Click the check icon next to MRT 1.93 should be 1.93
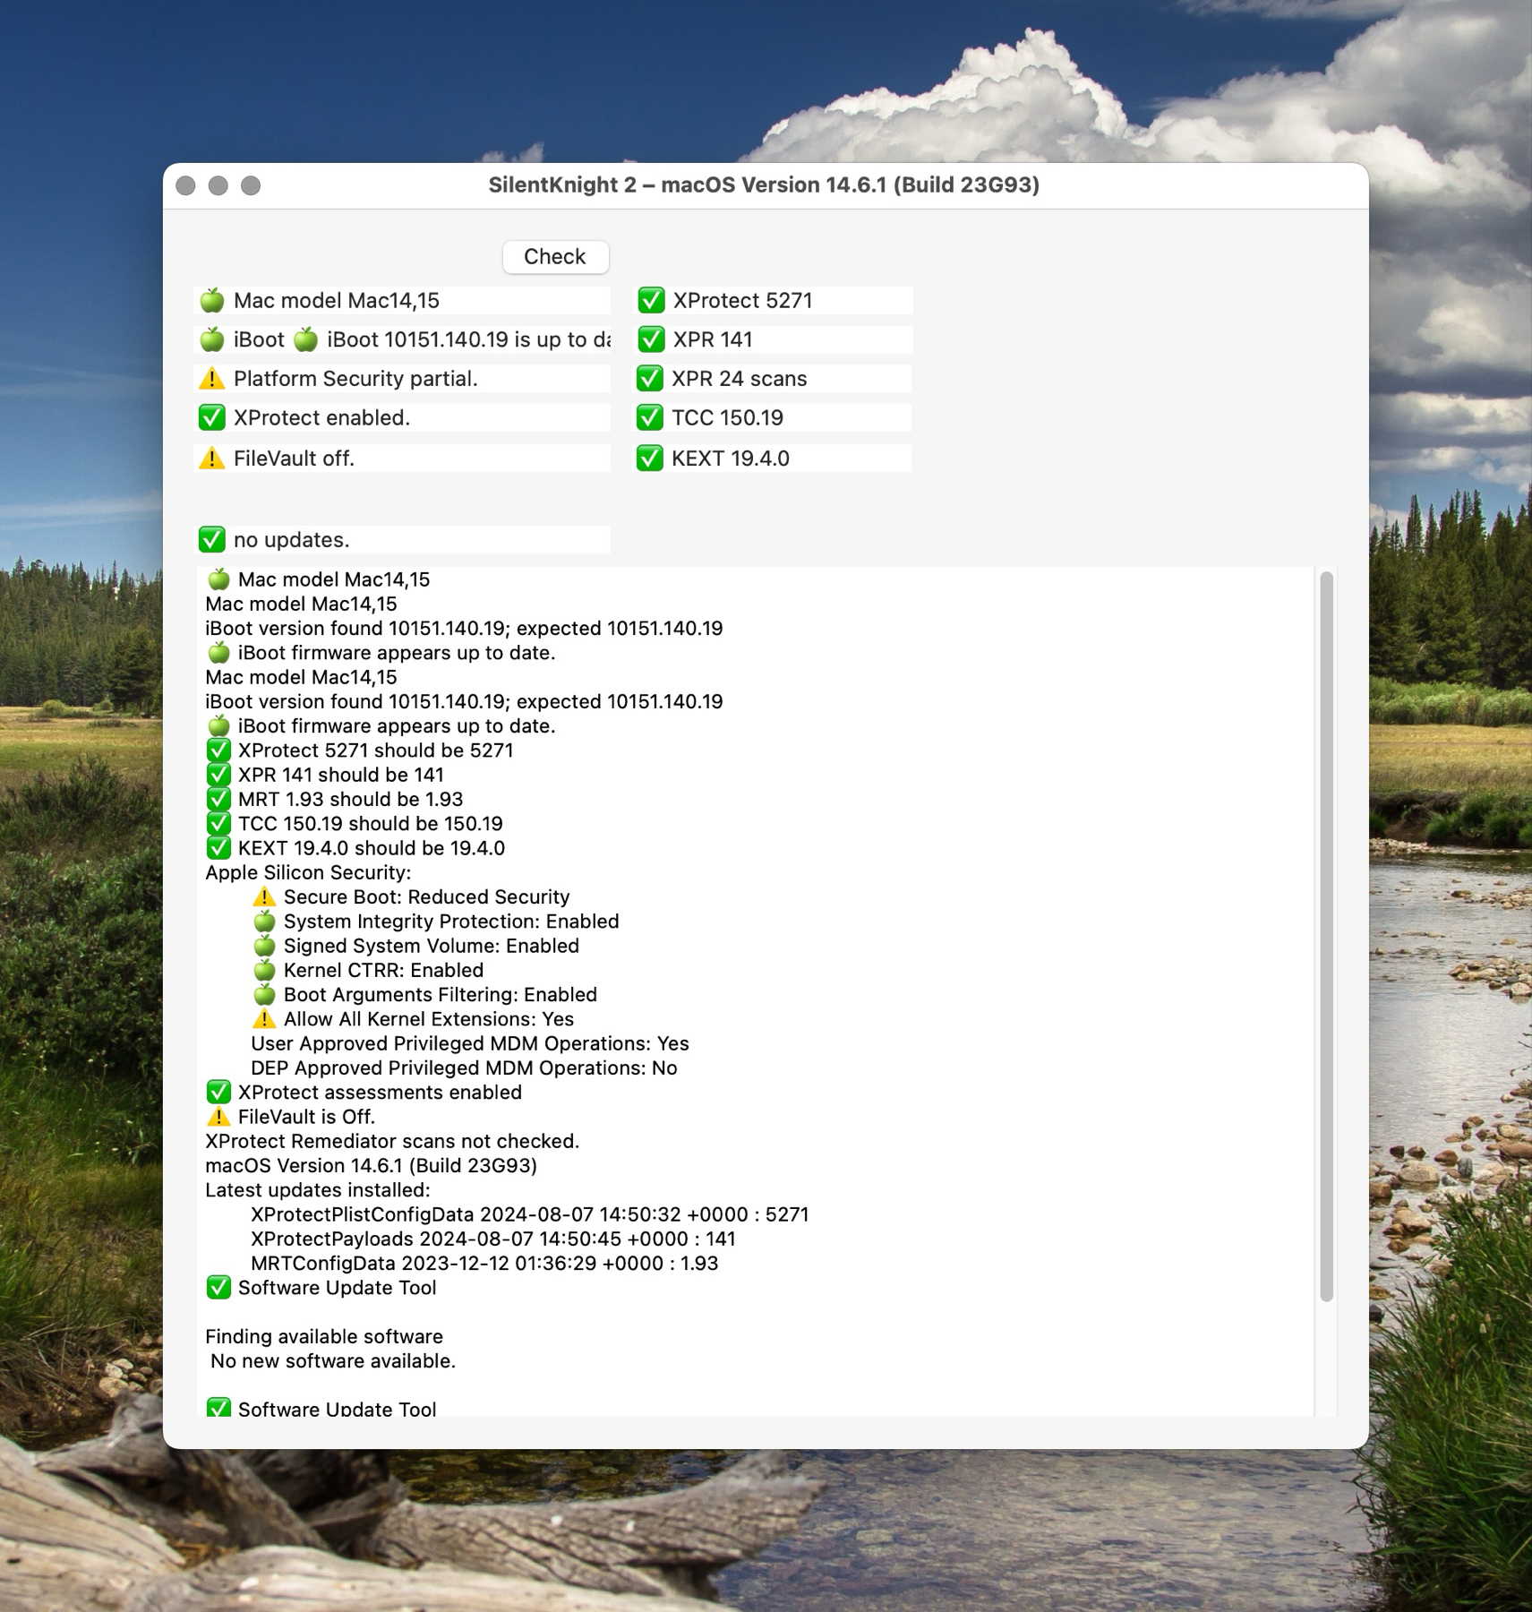The image size is (1532, 1612). click(218, 799)
